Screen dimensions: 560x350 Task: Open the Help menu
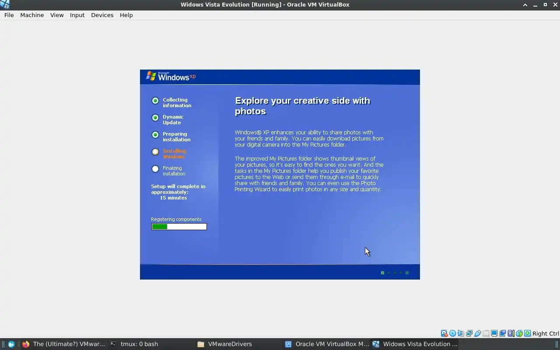point(126,15)
